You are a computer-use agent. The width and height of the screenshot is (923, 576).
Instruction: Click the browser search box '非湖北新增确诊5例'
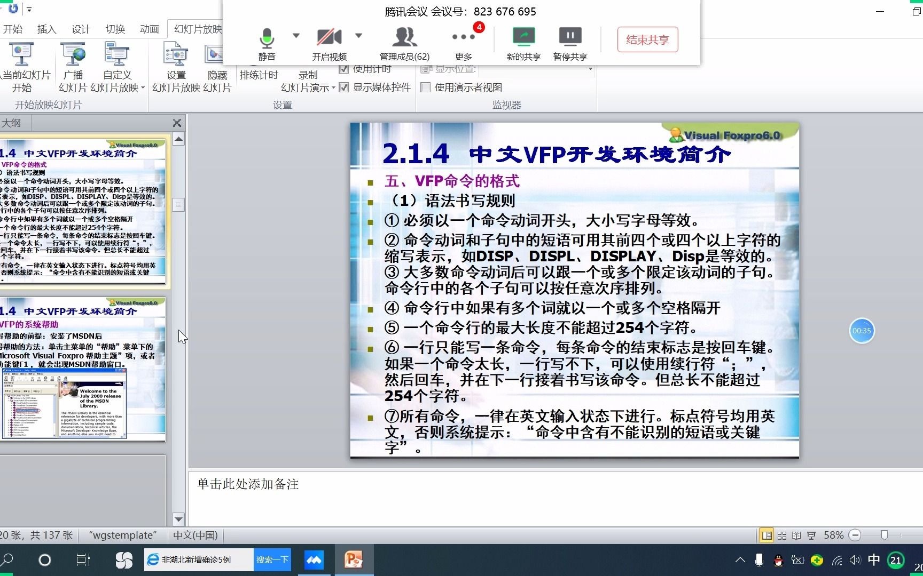pos(199,560)
